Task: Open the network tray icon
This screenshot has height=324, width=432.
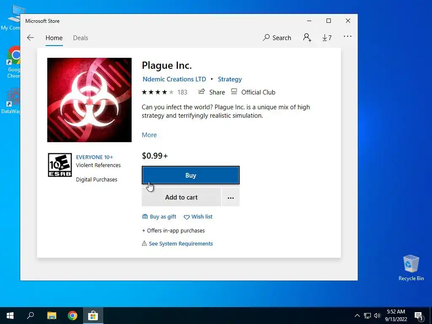Action: (x=367, y=316)
